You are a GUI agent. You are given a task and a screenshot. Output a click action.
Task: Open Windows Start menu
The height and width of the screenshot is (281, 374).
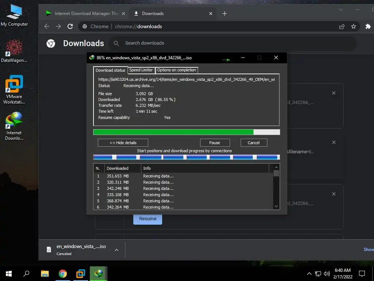tap(9, 274)
